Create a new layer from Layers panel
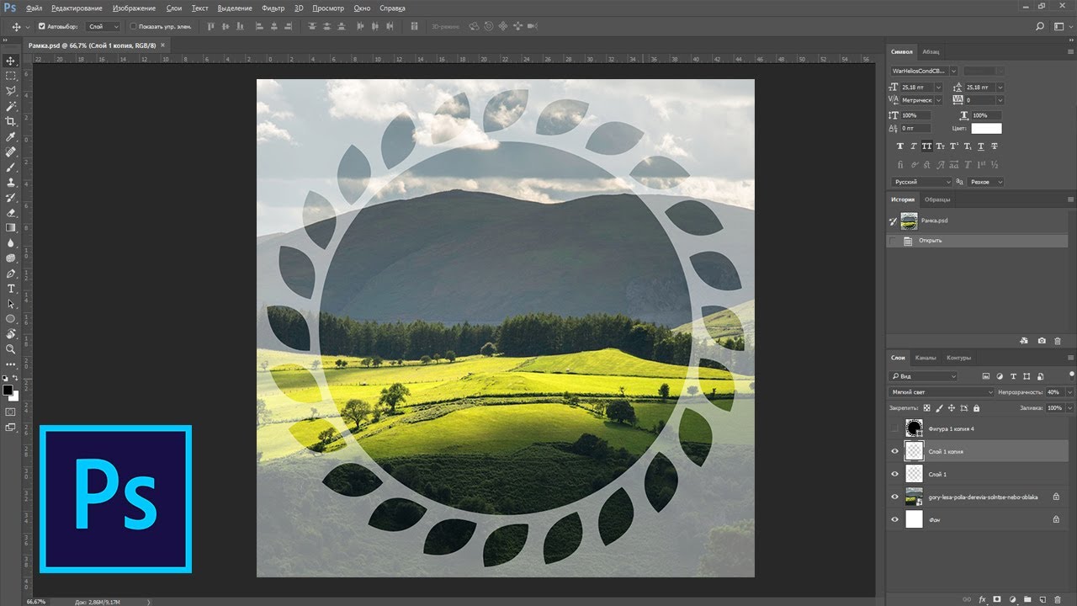Viewport: 1077px width, 606px height. click(1043, 599)
